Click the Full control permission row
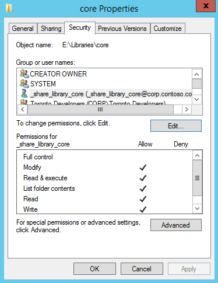 pyautogui.click(x=105, y=157)
